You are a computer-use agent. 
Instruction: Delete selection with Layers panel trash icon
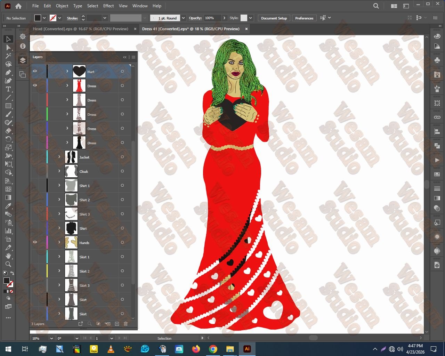click(126, 324)
